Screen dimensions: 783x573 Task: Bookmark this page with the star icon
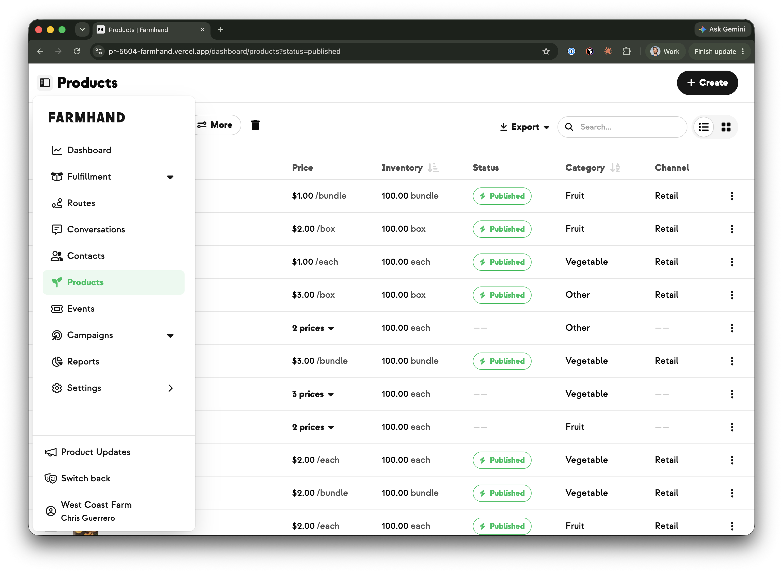click(546, 51)
